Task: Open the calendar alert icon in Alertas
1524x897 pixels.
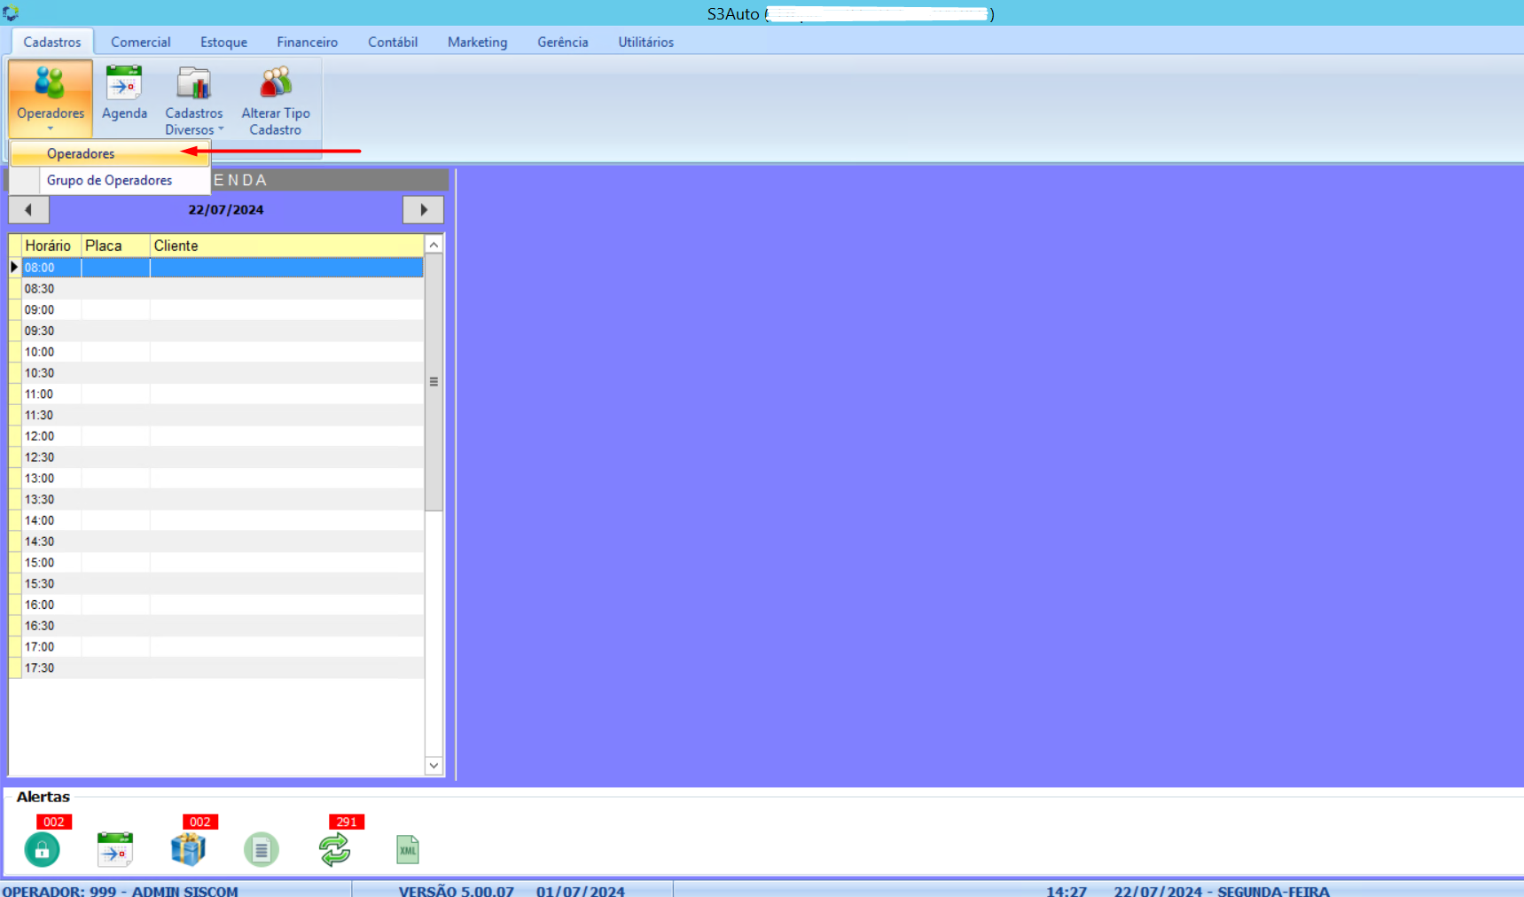Action: (x=114, y=849)
